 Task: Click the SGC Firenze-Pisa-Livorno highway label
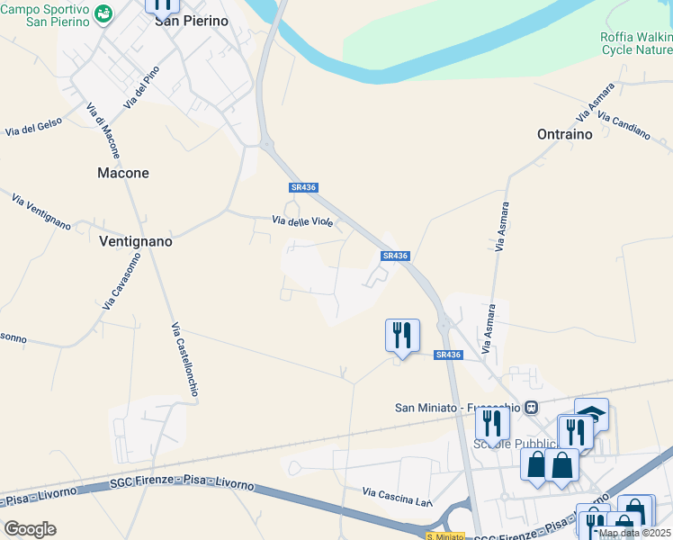pyautogui.click(x=182, y=482)
